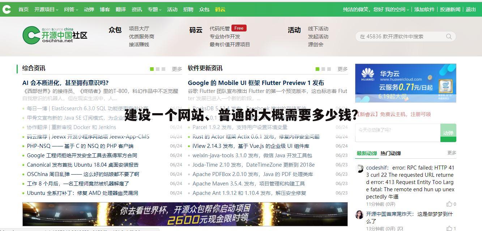Open 优质服务商 link
The image size is (482, 231).
pyautogui.click(x=142, y=37)
